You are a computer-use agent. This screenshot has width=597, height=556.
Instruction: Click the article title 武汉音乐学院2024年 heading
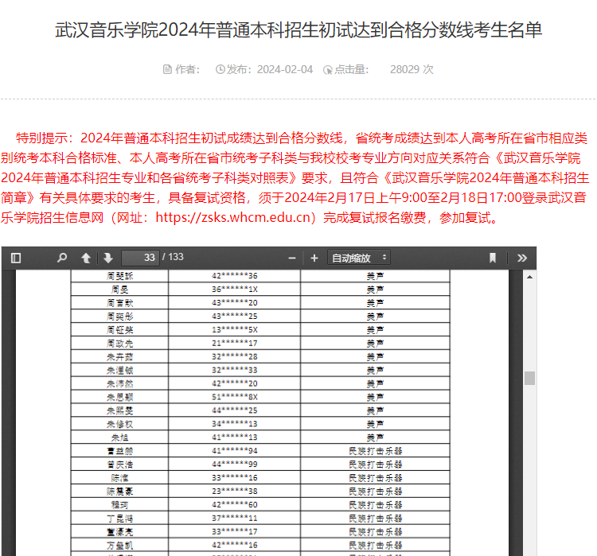click(298, 30)
